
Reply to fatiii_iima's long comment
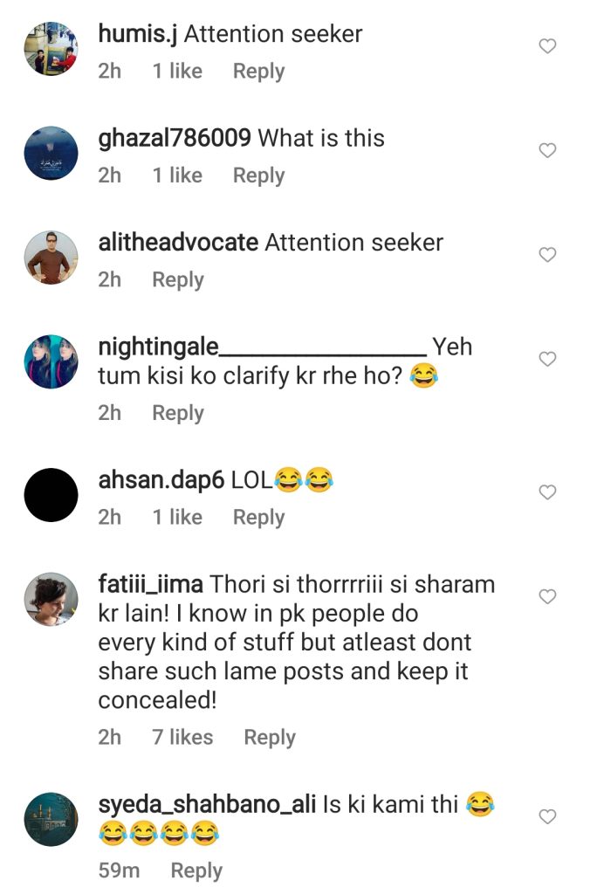point(270,738)
